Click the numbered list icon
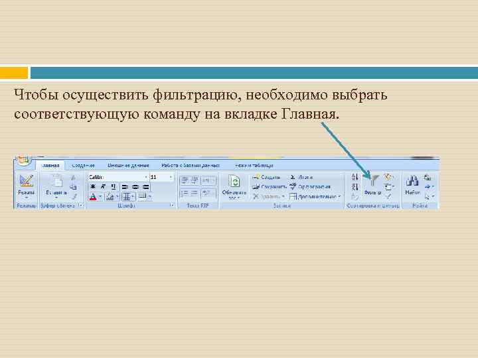Viewport: 478px width, 358px height. point(185,194)
